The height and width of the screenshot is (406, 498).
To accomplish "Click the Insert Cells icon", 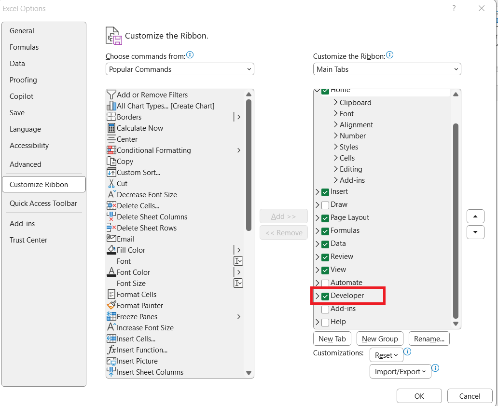I will [x=111, y=338].
